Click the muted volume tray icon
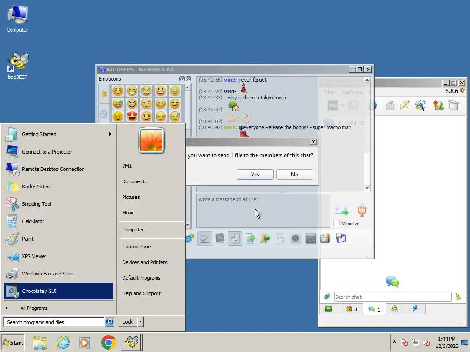The height and width of the screenshot is (352, 470). (426, 342)
